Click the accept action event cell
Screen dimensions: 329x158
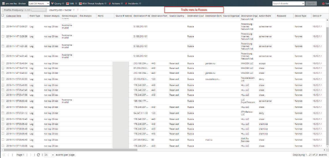(x=262, y=63)
